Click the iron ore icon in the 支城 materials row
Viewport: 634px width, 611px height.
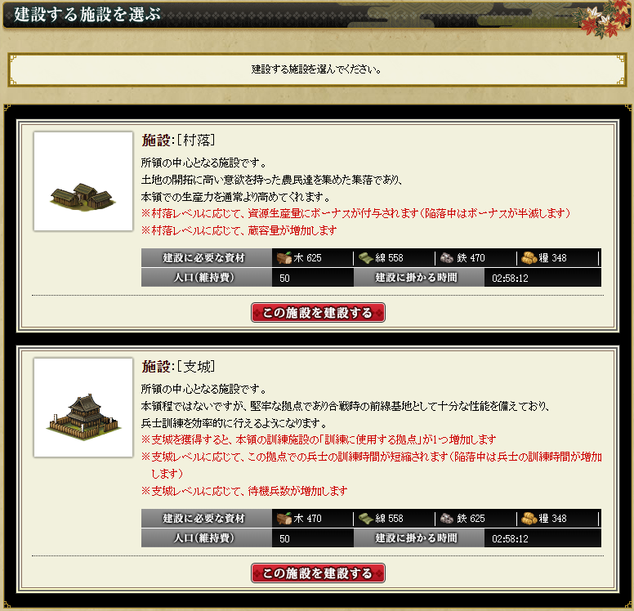pos(447,519)
